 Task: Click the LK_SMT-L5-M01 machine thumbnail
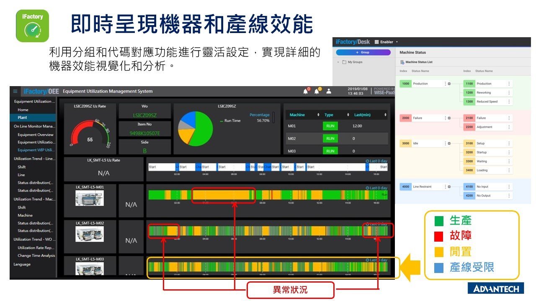(x=90, y=198)
